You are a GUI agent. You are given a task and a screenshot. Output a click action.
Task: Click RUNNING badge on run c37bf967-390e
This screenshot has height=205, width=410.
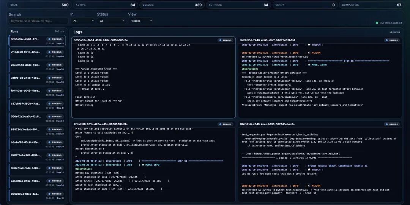[55, 104]
